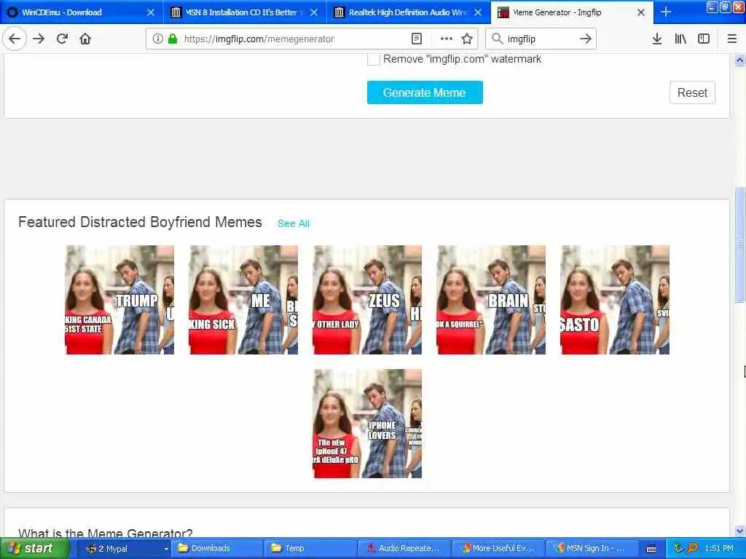Open the browser hamburger menu

(x=732, y=39)
